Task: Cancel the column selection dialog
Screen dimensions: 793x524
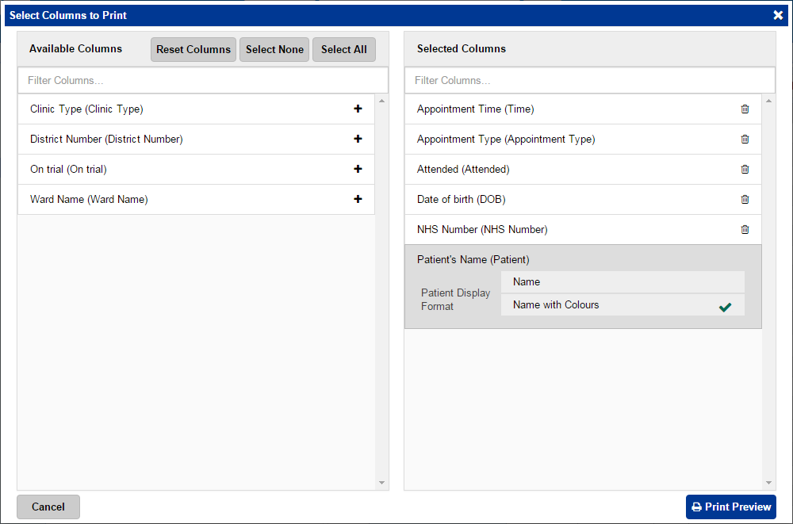Action: pyautogui.click(x=48, y=507)
